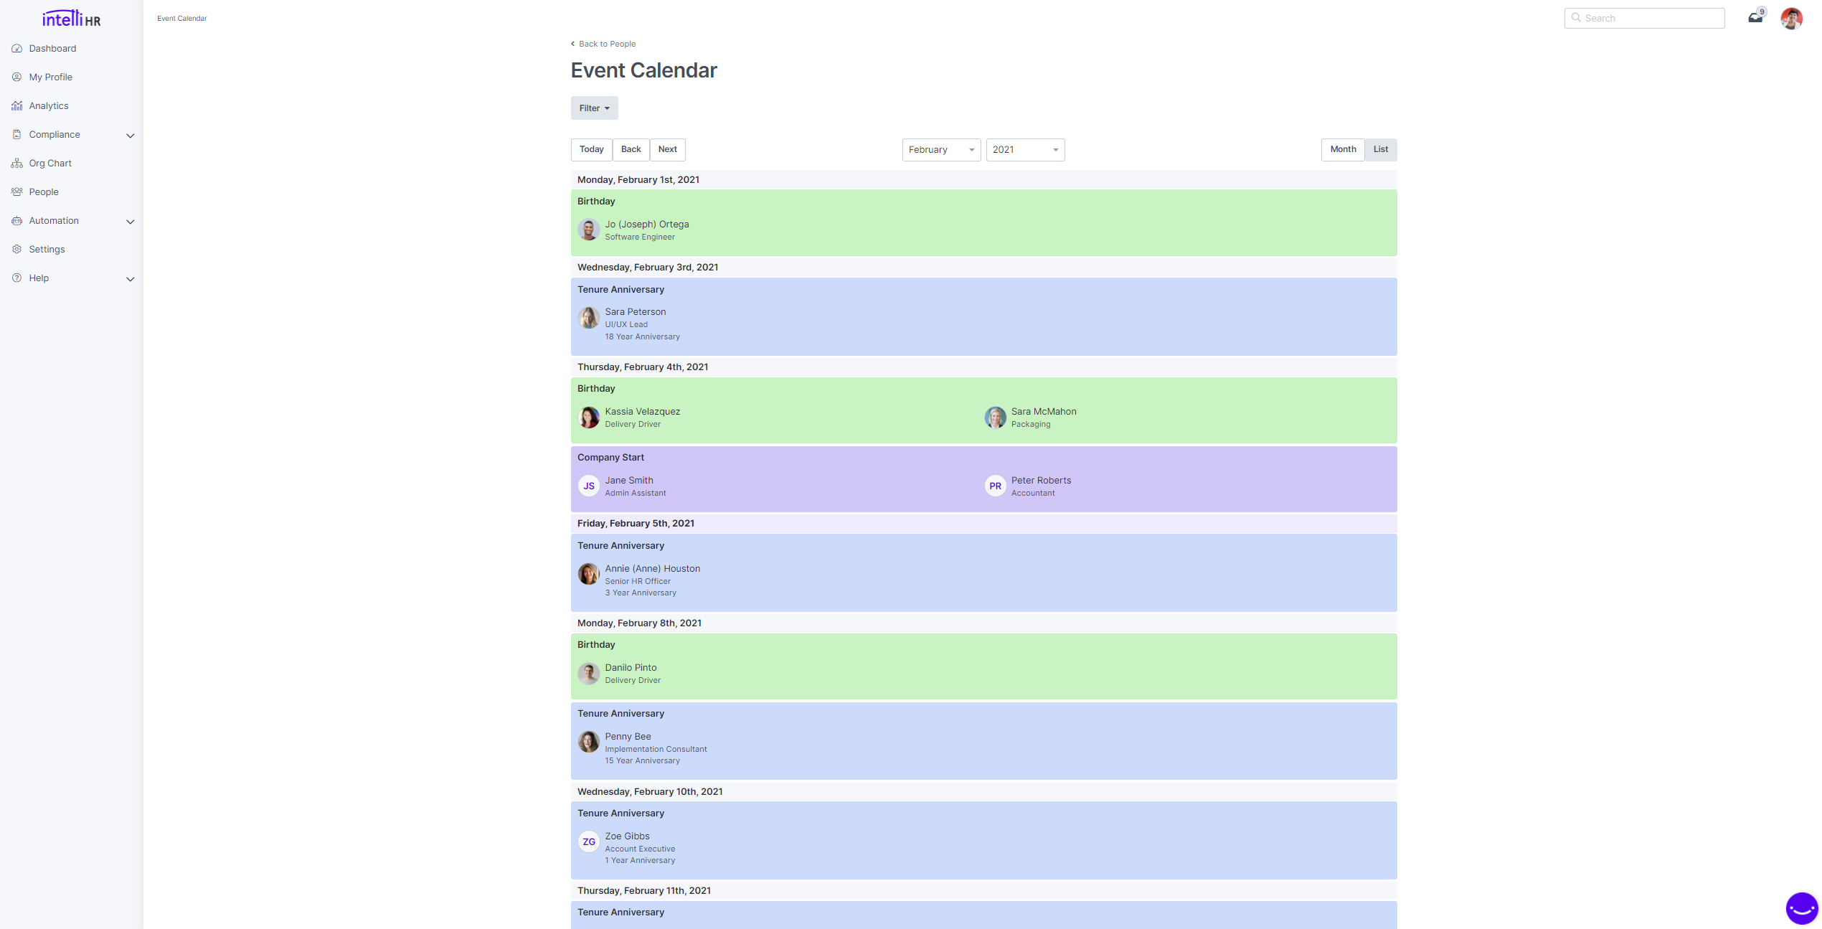Click the Today button
The width and height of the screenshot is (1822, 929).
click(591, 149)
